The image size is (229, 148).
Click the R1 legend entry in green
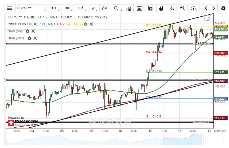click(x=50, y=24)
